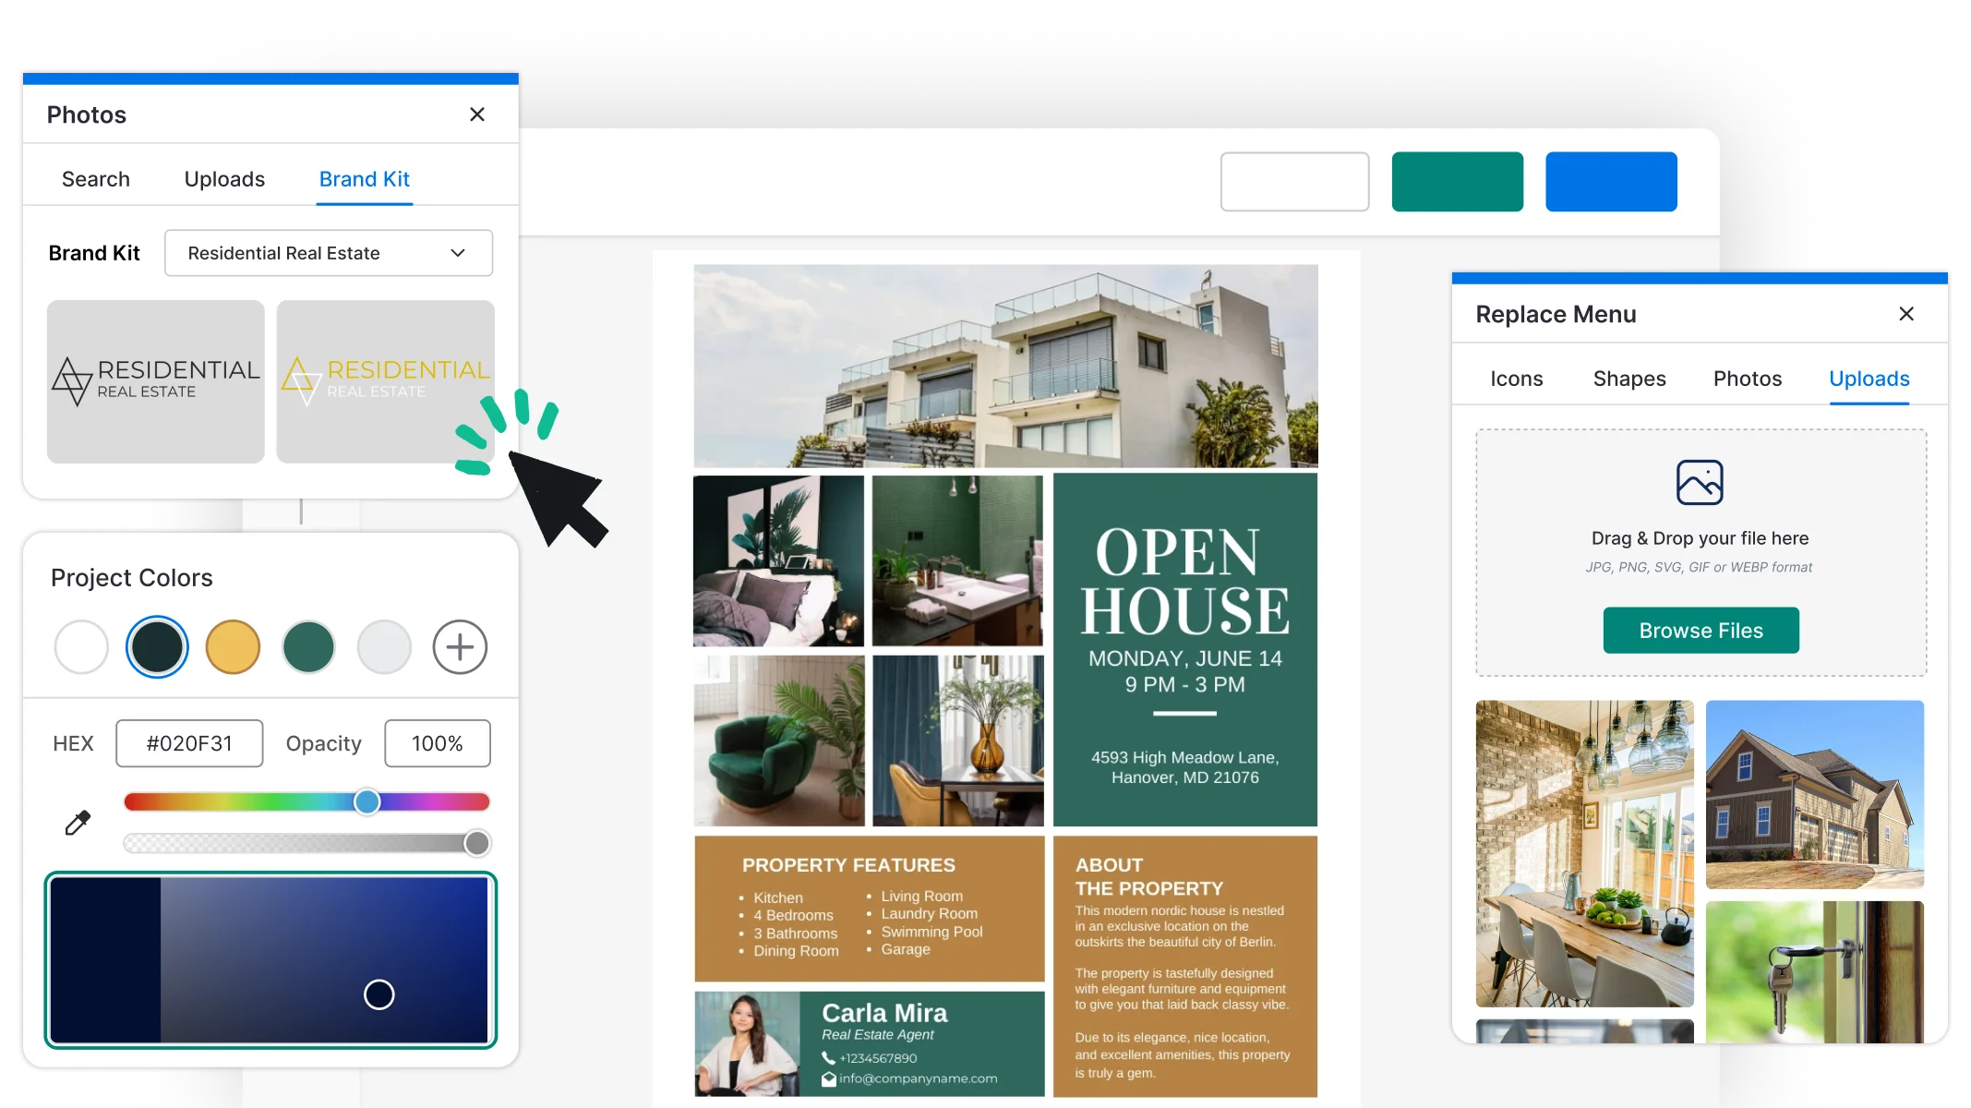Select the vase and dining chair photo
The image size is (1971, 1108).
[x=957, y=741]
